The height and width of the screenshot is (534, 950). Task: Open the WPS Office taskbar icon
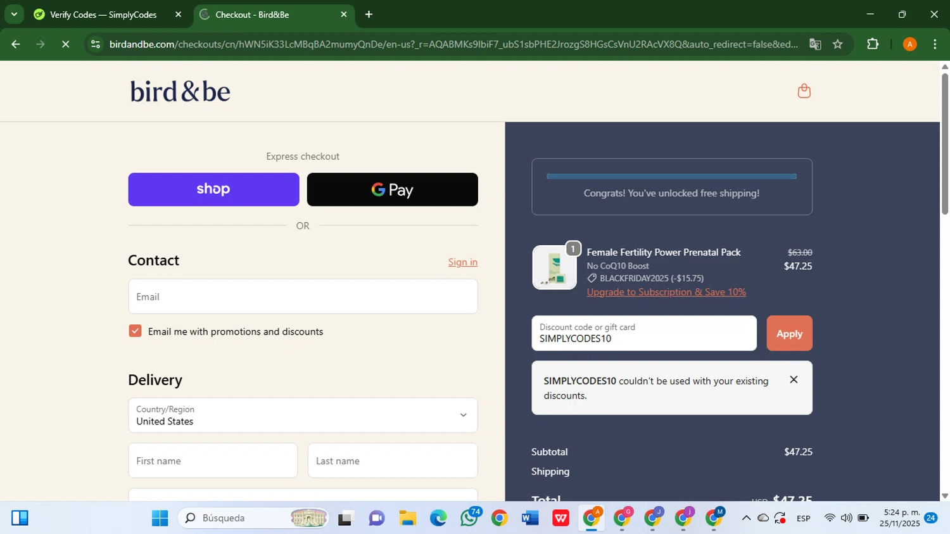pos(560,518)
